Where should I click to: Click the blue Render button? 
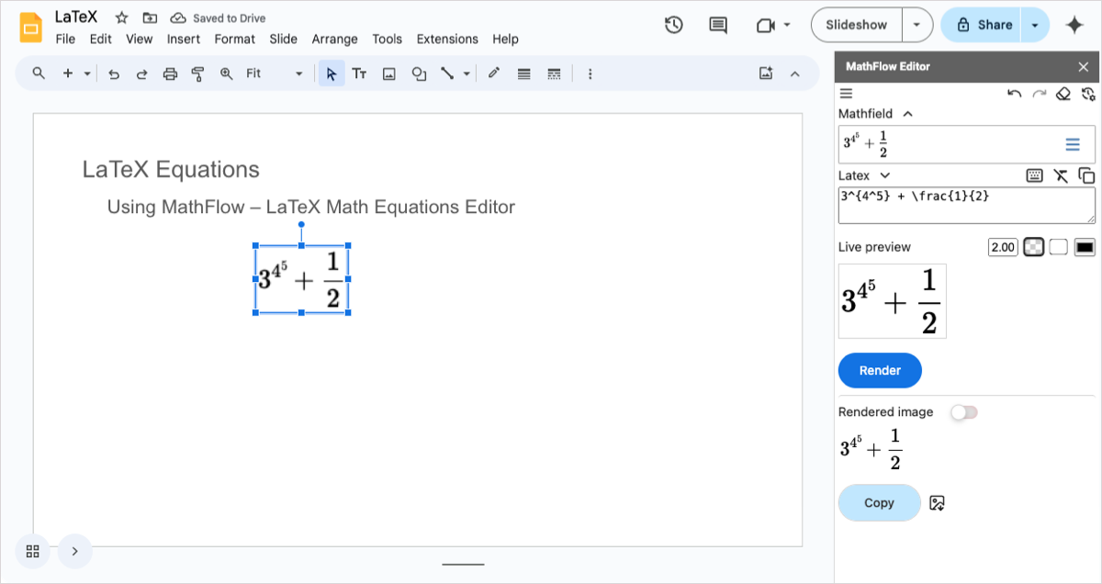click(x=880, y=370)
